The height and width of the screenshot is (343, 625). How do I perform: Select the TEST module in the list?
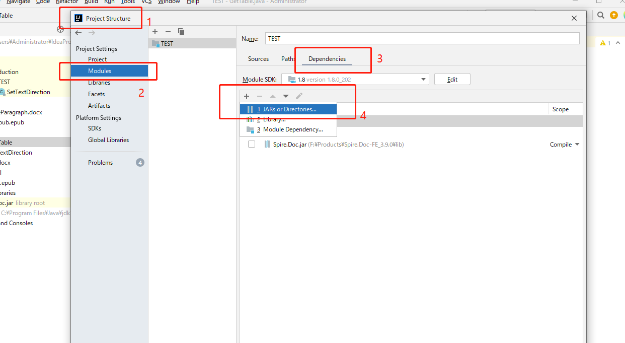click(x=193, y=44)
